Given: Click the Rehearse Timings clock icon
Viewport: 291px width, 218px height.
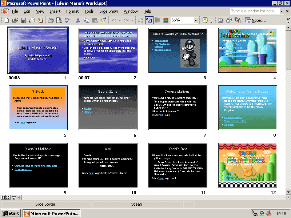Looking at the screenshot, I should (x=229, y=20).
